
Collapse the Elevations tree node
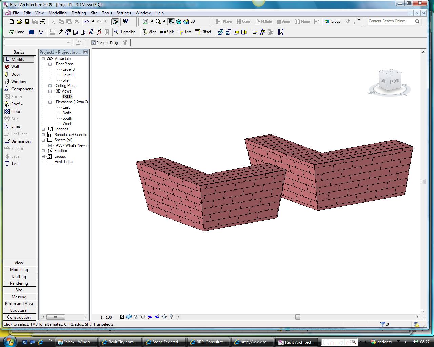pyautogui.click(x=50, y=102)
